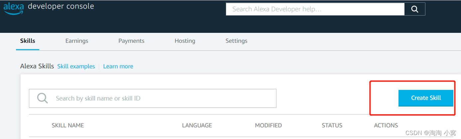
Task: Click the magnifier search button in header
Action: (x=415, y=9)
